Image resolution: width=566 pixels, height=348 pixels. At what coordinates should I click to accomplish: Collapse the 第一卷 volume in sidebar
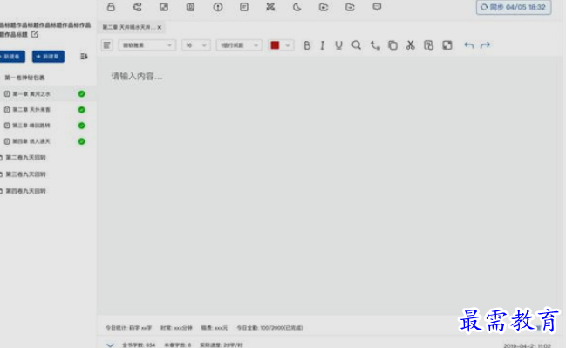tap(24, 78)
